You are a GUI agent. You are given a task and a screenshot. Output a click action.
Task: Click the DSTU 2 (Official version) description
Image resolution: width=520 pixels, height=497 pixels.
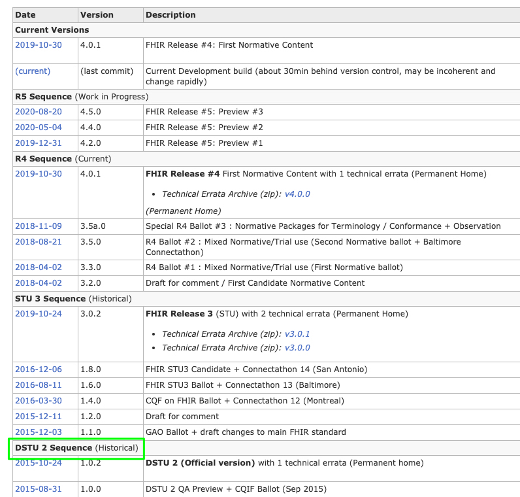tap(285, 463)
